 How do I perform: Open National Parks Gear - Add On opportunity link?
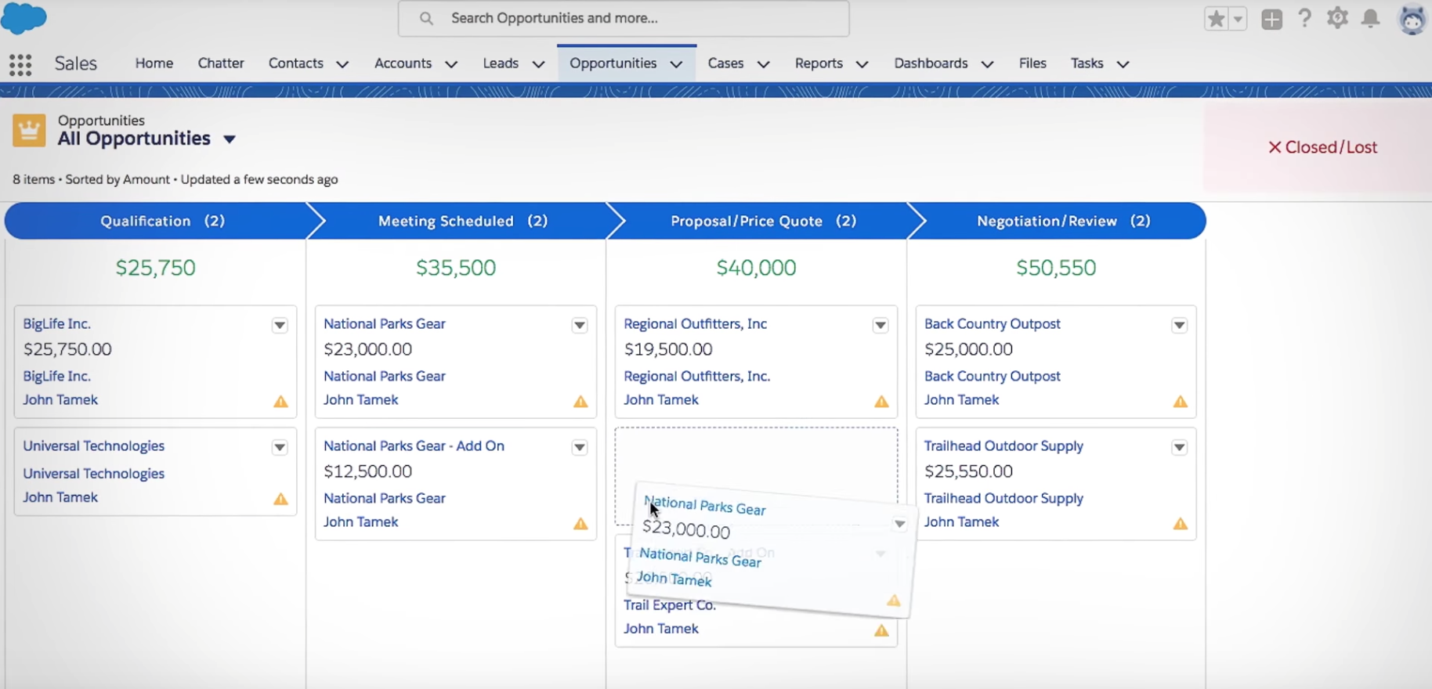tap(414, 446)
